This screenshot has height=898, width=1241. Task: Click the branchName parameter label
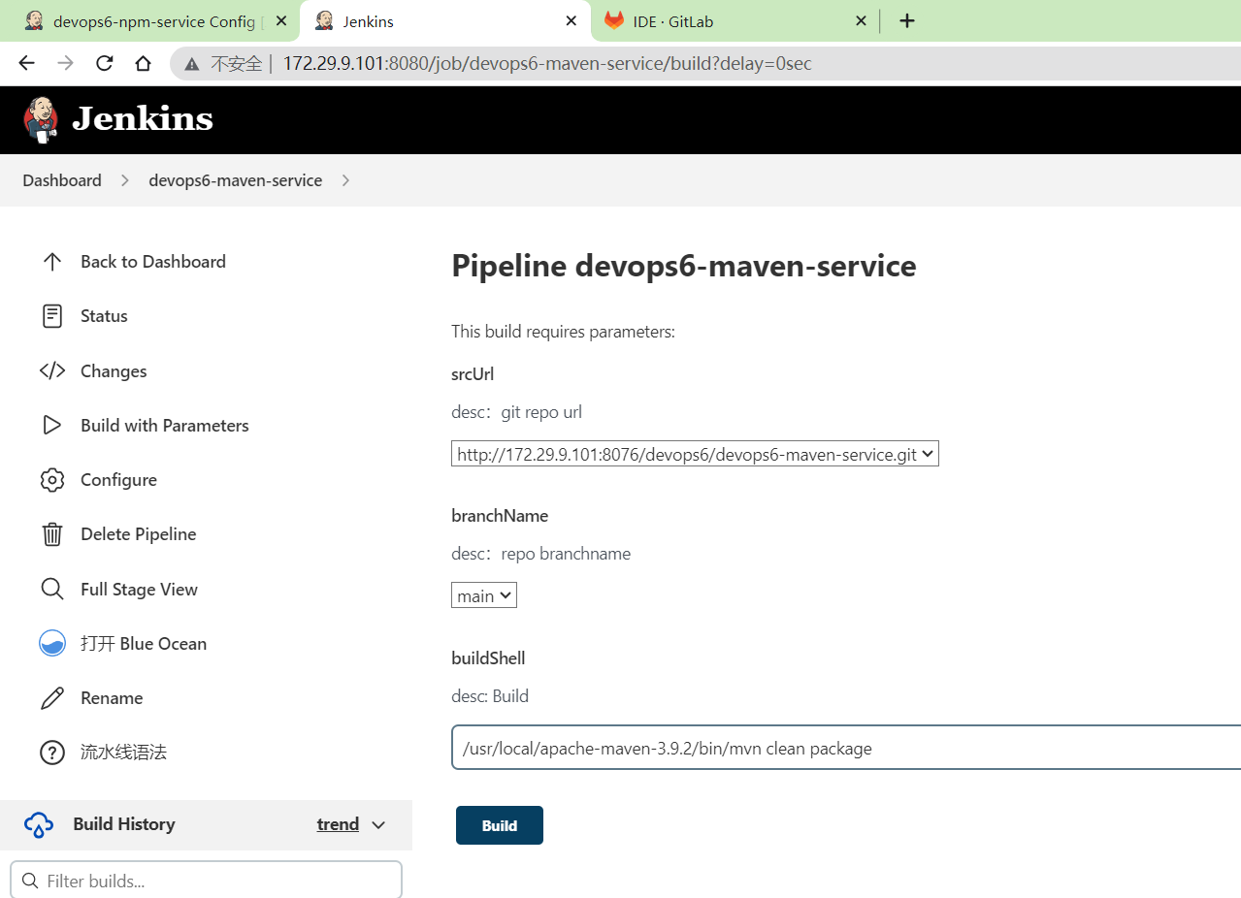click(x=500, y=516)
